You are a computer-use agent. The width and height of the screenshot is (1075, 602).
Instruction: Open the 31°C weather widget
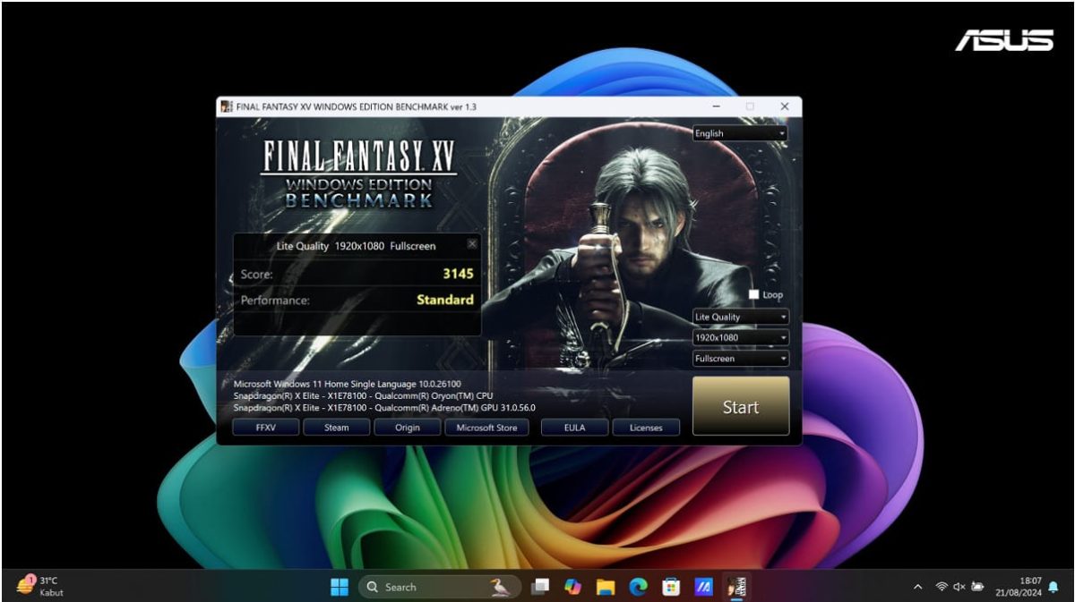click(x=39, y=586)
